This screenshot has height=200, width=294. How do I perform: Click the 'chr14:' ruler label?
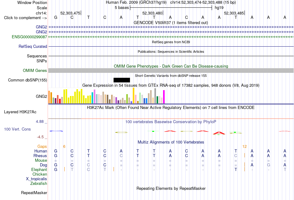tap(41, 13)
